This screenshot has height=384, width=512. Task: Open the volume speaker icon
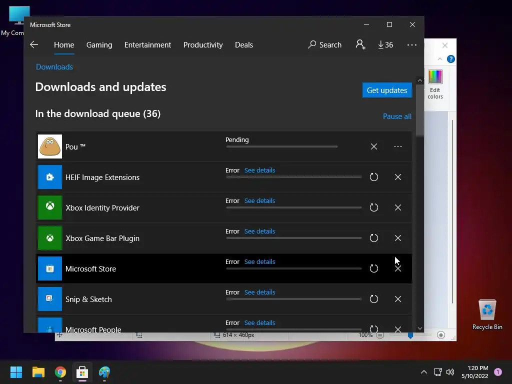450,372
